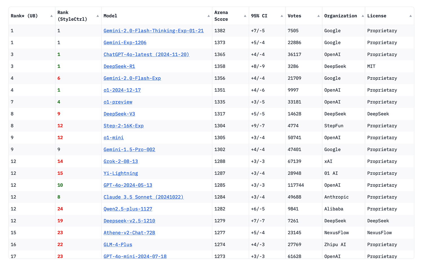Open ChatGPT-4o-latest (2024-11-20) link
This screenshot has width=423, height=265.
coord(146,54)
